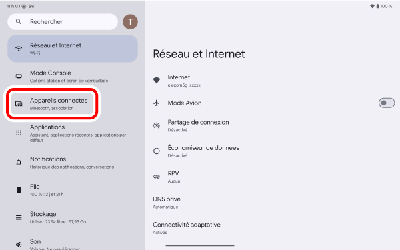Open the profile avatar labeled T
Image resolution: width=400 pixels, height=250 pixels.
pos(131,22)
